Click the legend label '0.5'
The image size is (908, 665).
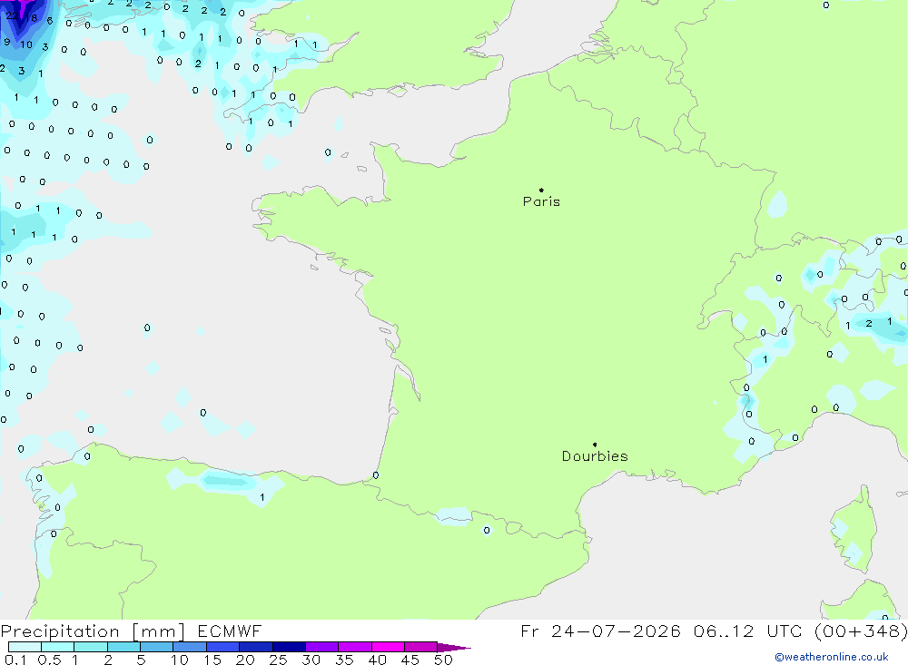49,660
